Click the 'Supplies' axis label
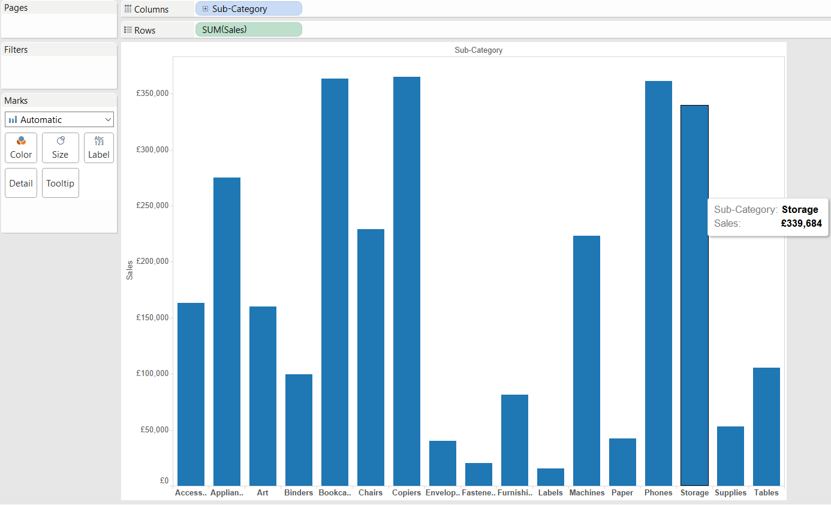 pyautogui.click(x=730, y=492)
